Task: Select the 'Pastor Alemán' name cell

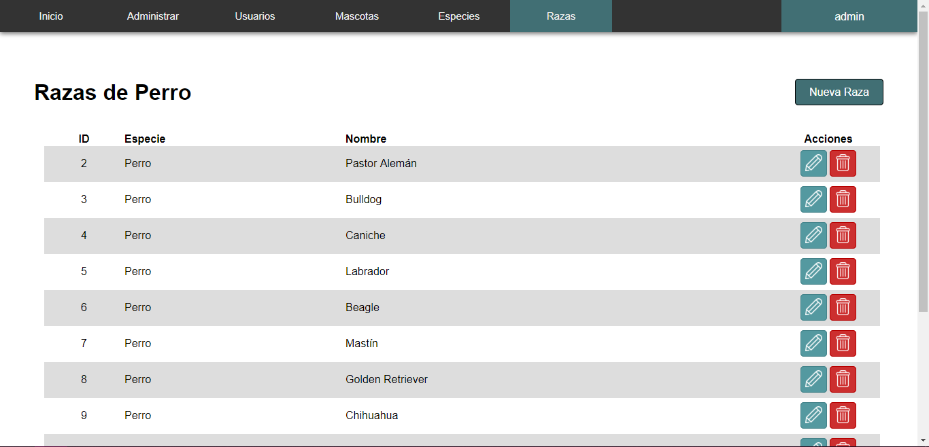Action: [x=381, y=163]
